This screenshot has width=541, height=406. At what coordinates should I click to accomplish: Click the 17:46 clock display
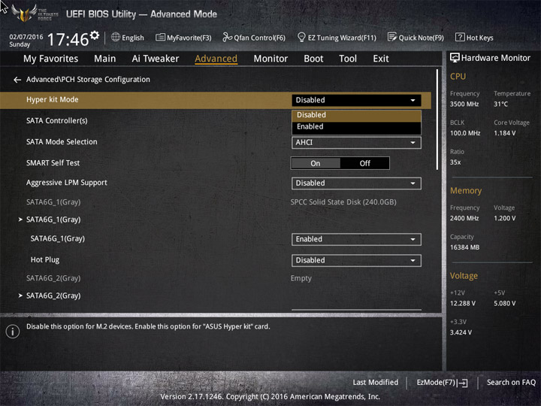pos(68,39)
